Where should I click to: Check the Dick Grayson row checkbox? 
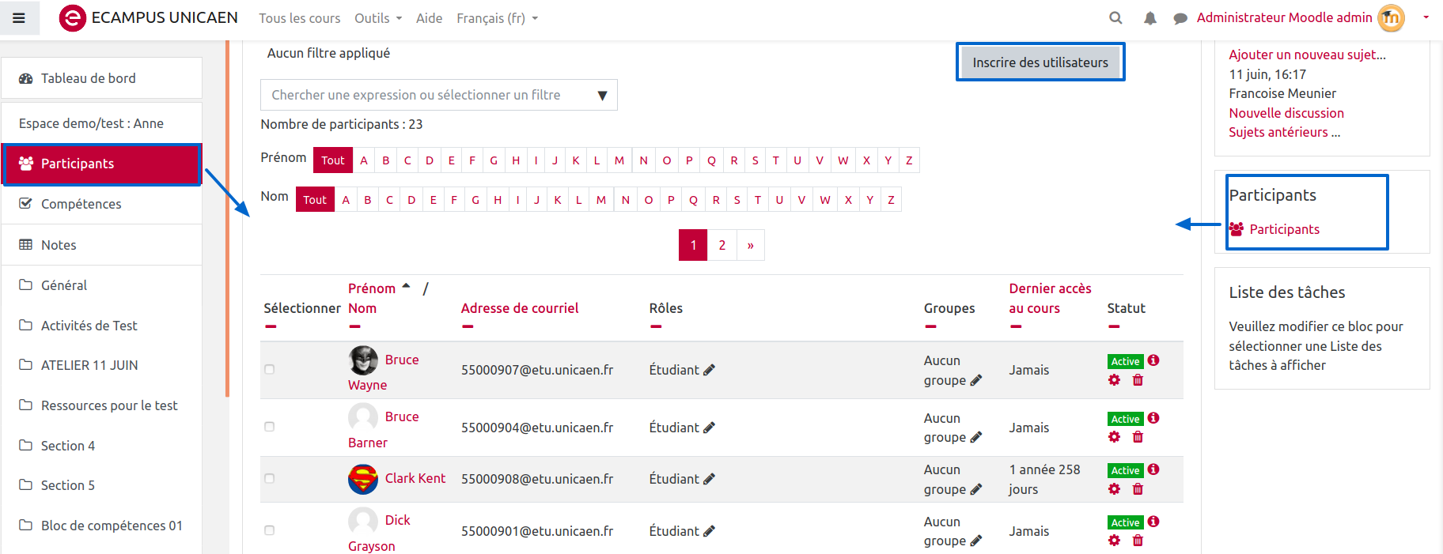[270, 530]
